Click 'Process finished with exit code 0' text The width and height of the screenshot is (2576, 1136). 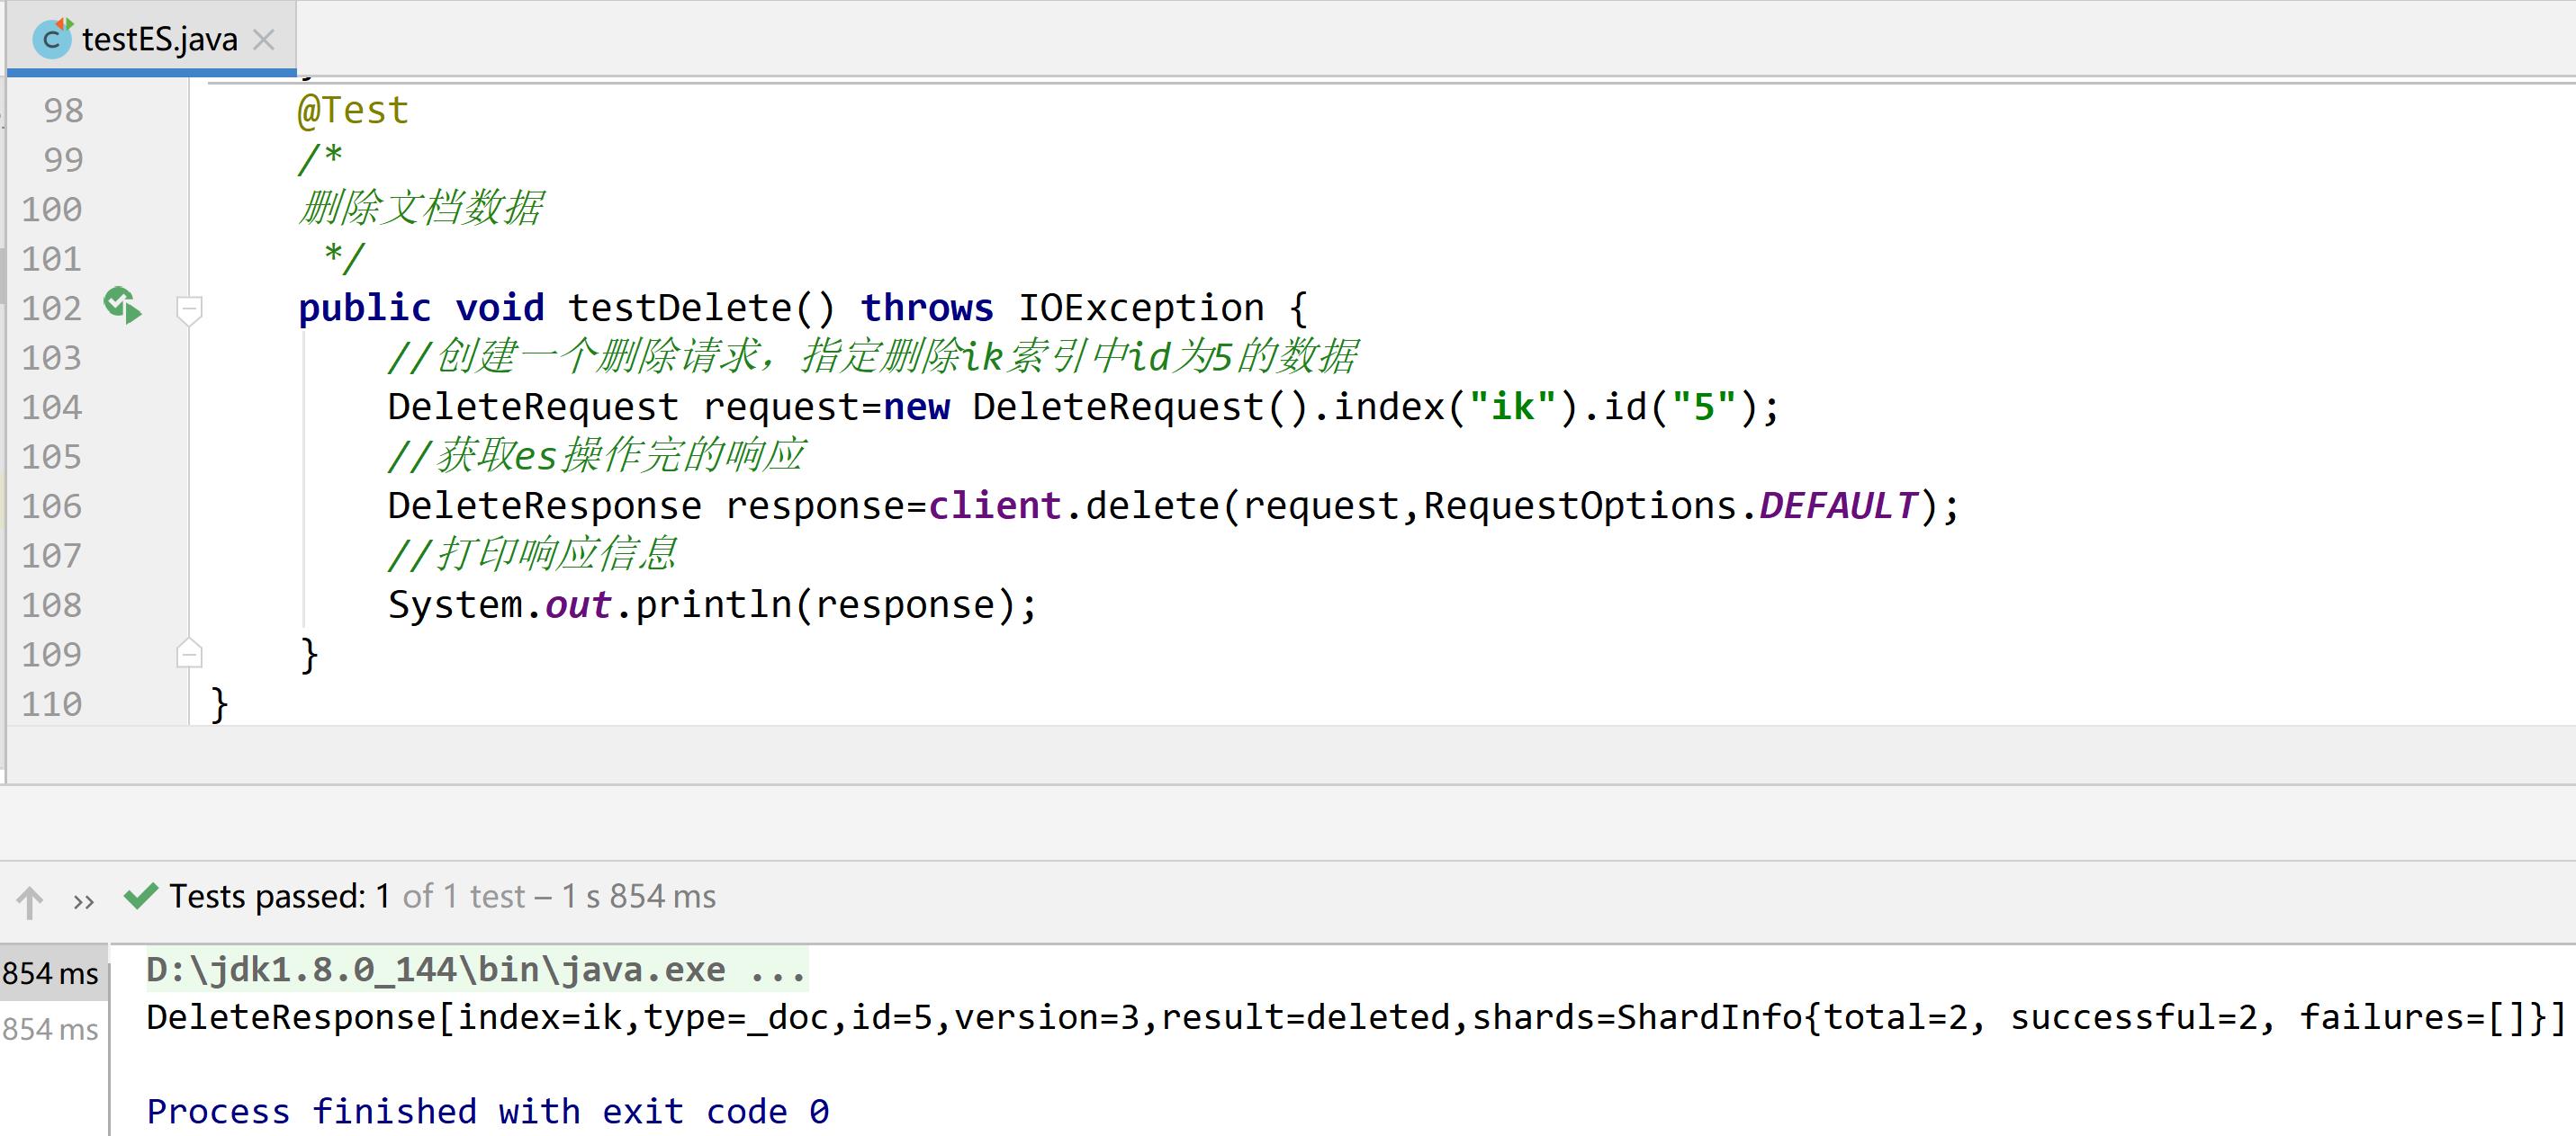point(488,1111)
